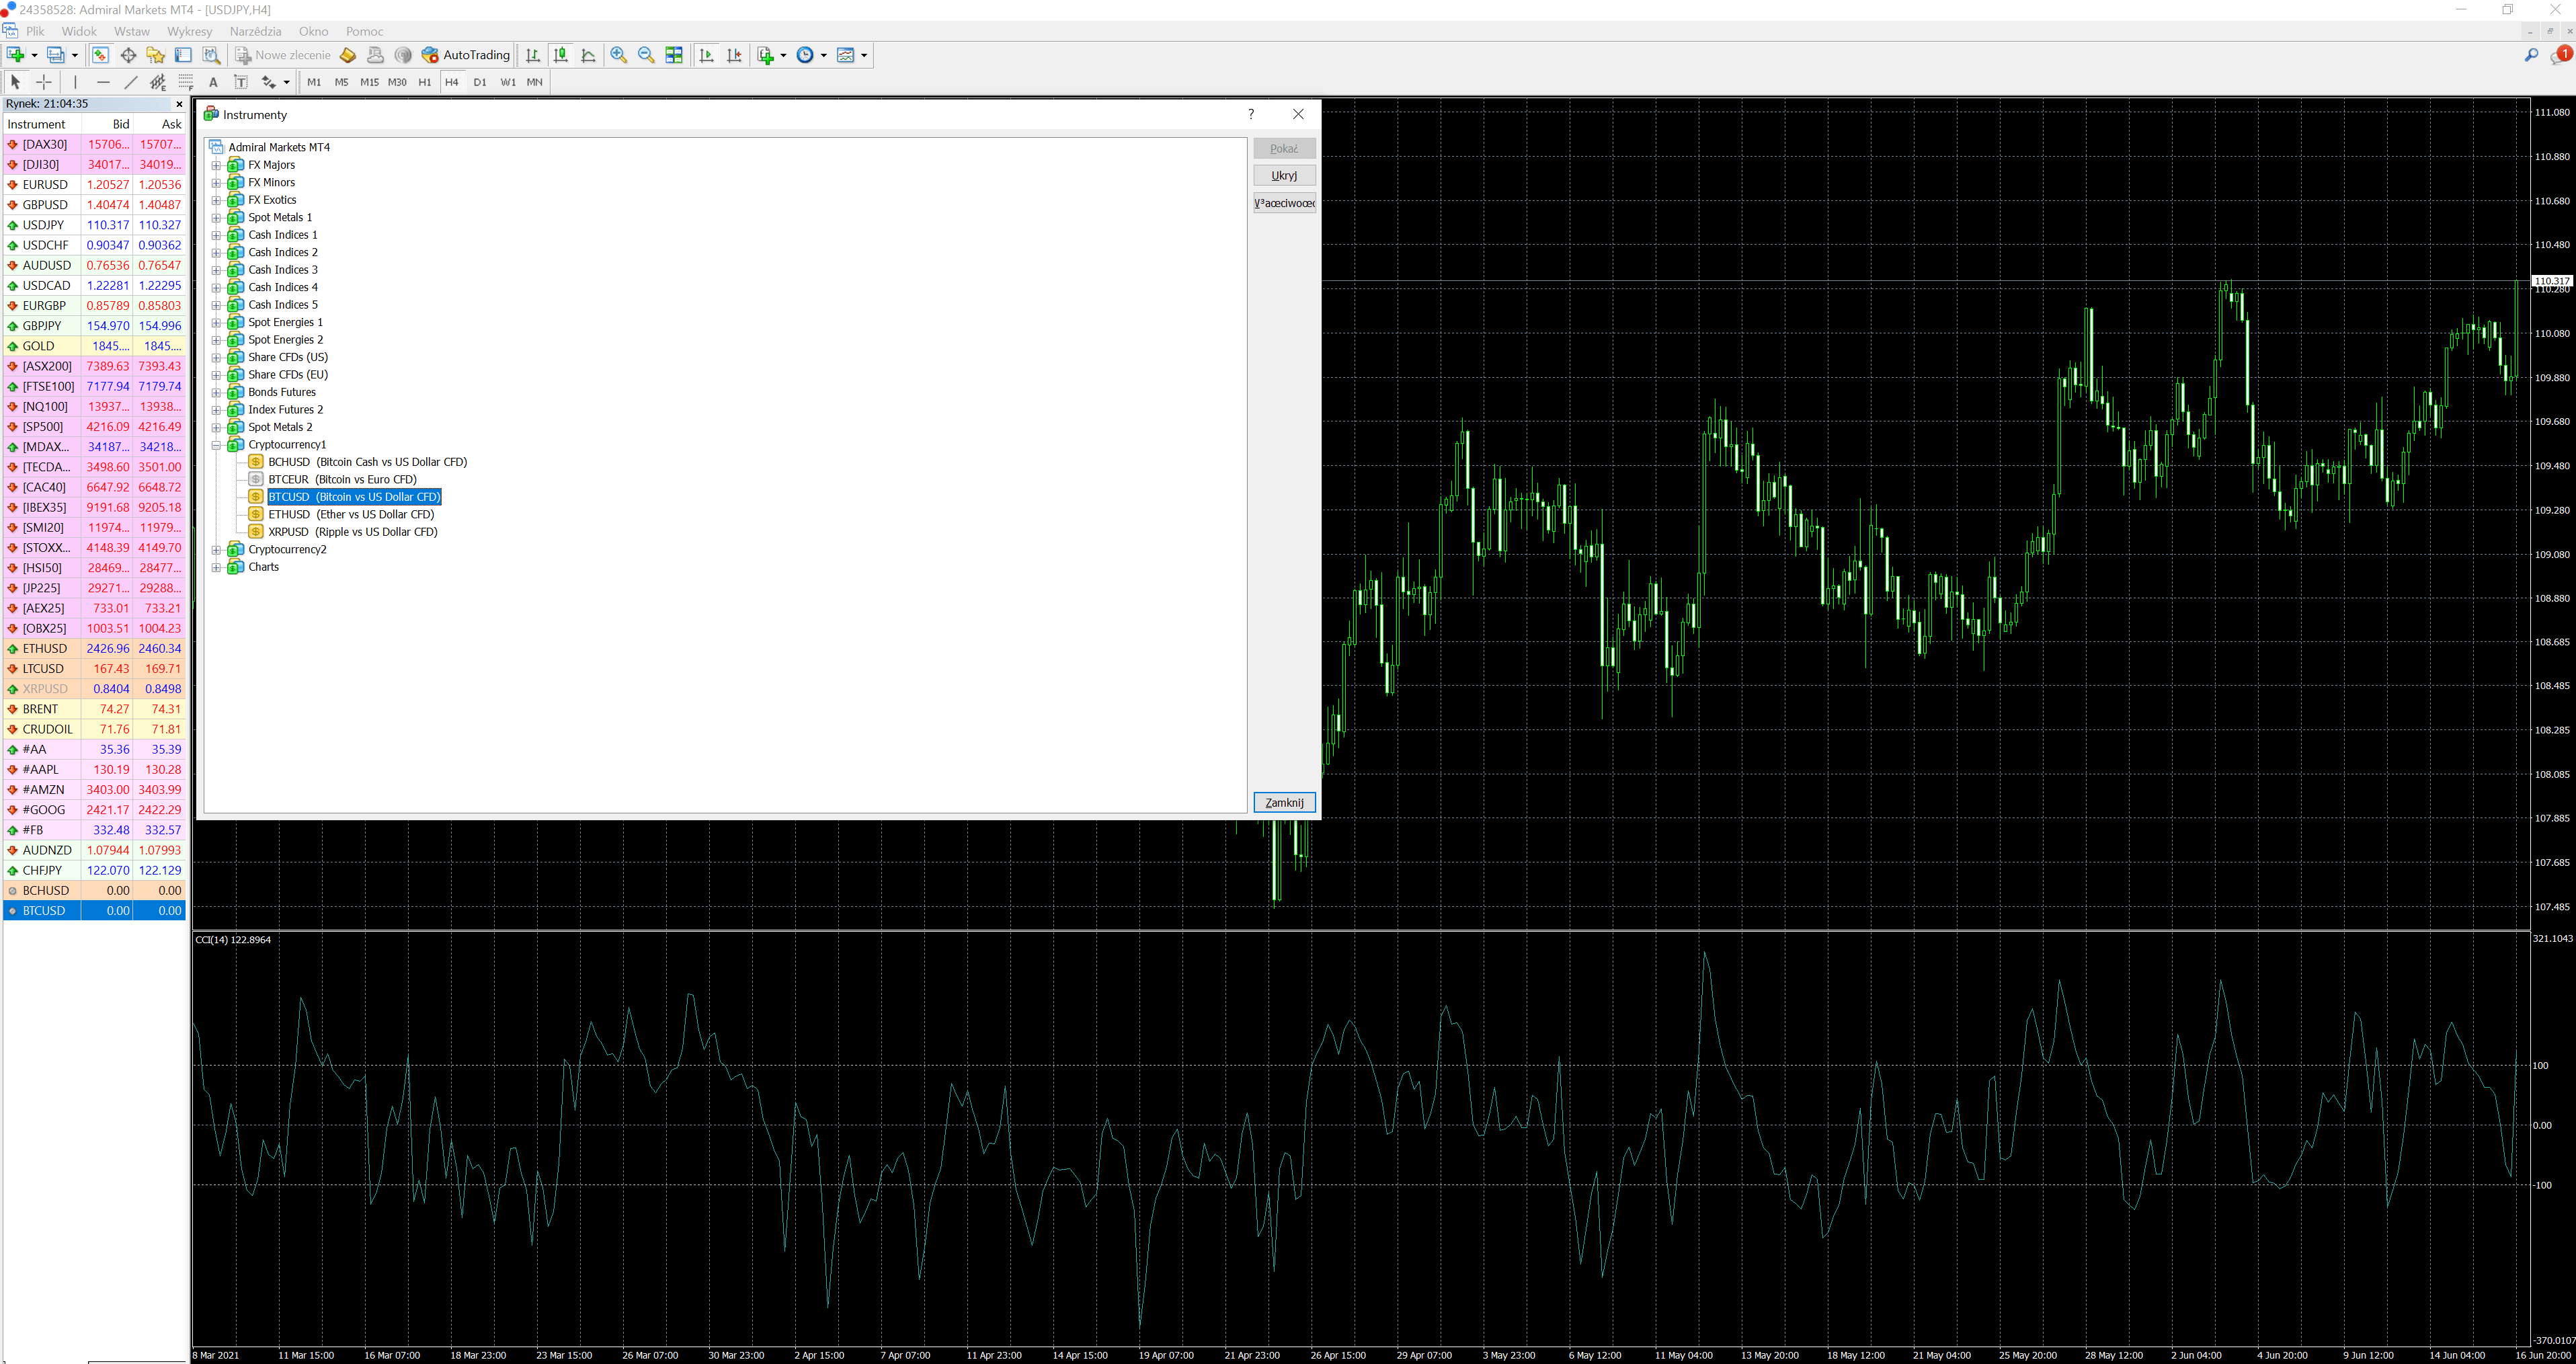Open the Wykresy menu

click(189, 31)
